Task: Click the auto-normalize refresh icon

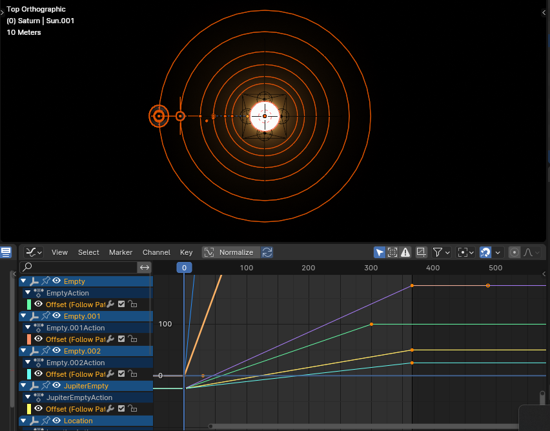Action: tap(267, 252)
